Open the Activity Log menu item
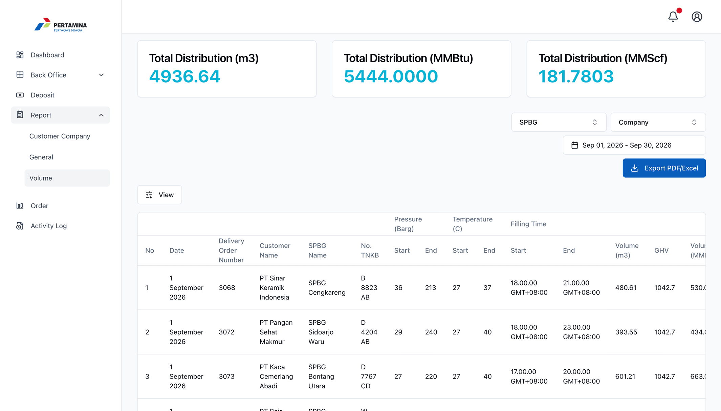 pyautogui.click(x=61, y=226)
